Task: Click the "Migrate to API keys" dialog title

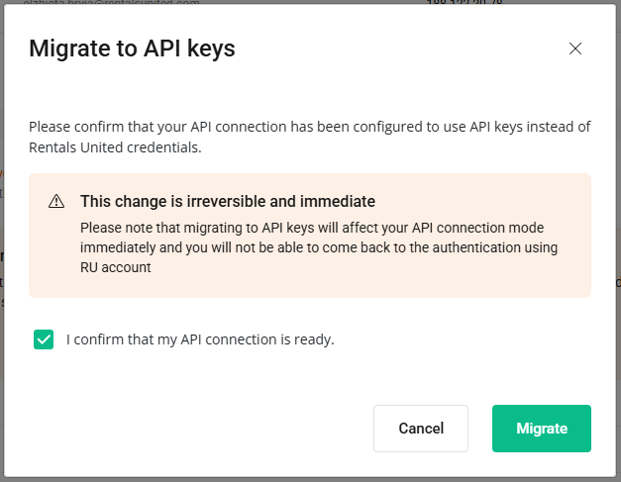Action: (132, 48)
